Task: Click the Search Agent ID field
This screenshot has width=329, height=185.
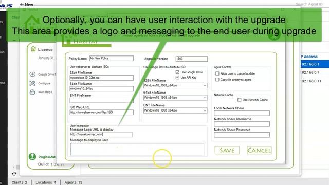Action: coord(309,4)
